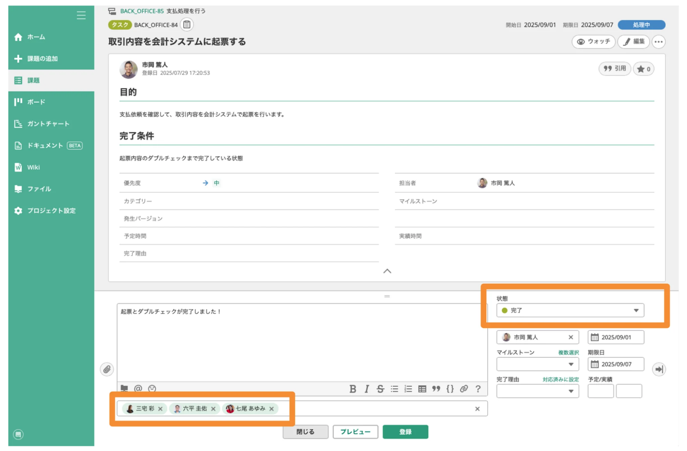This screenshot has height=451, width=687.
Task: Switch to the ボード view
Action: coord(51,102)
